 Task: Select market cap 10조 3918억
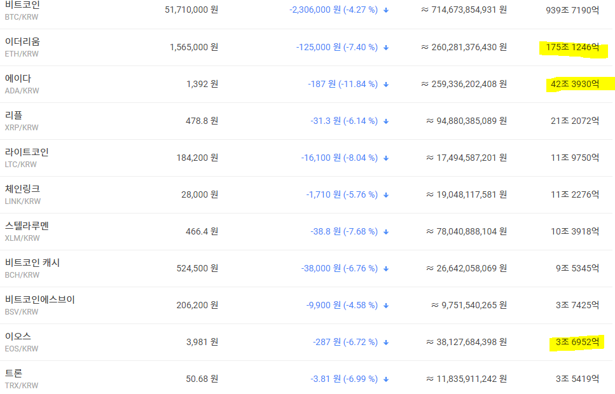(x=575, y=231)
